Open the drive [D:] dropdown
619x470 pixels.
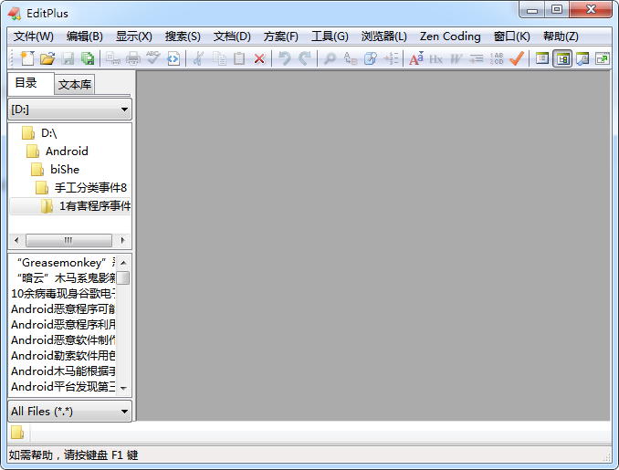(70, 110)
